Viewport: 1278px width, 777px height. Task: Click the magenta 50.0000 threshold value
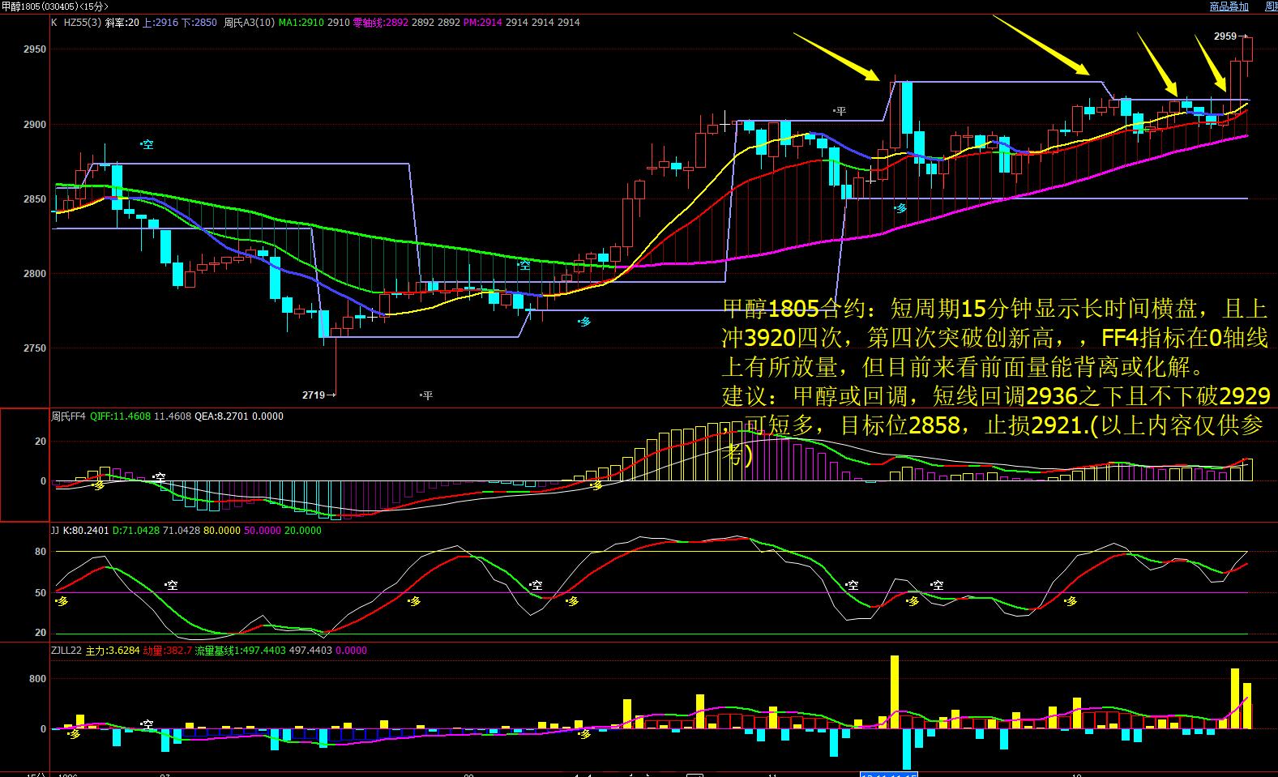pos(262,531)
